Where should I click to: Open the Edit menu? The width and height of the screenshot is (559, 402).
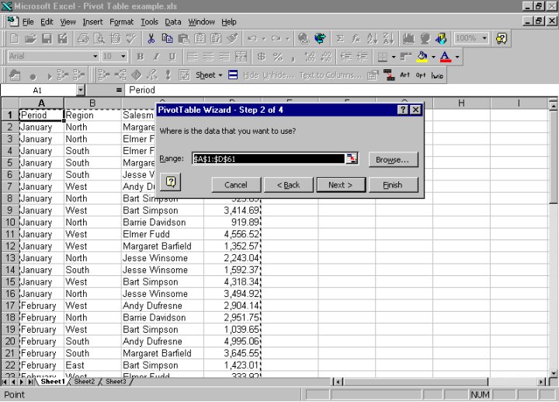pyautogui.click(x=47, y=22)
